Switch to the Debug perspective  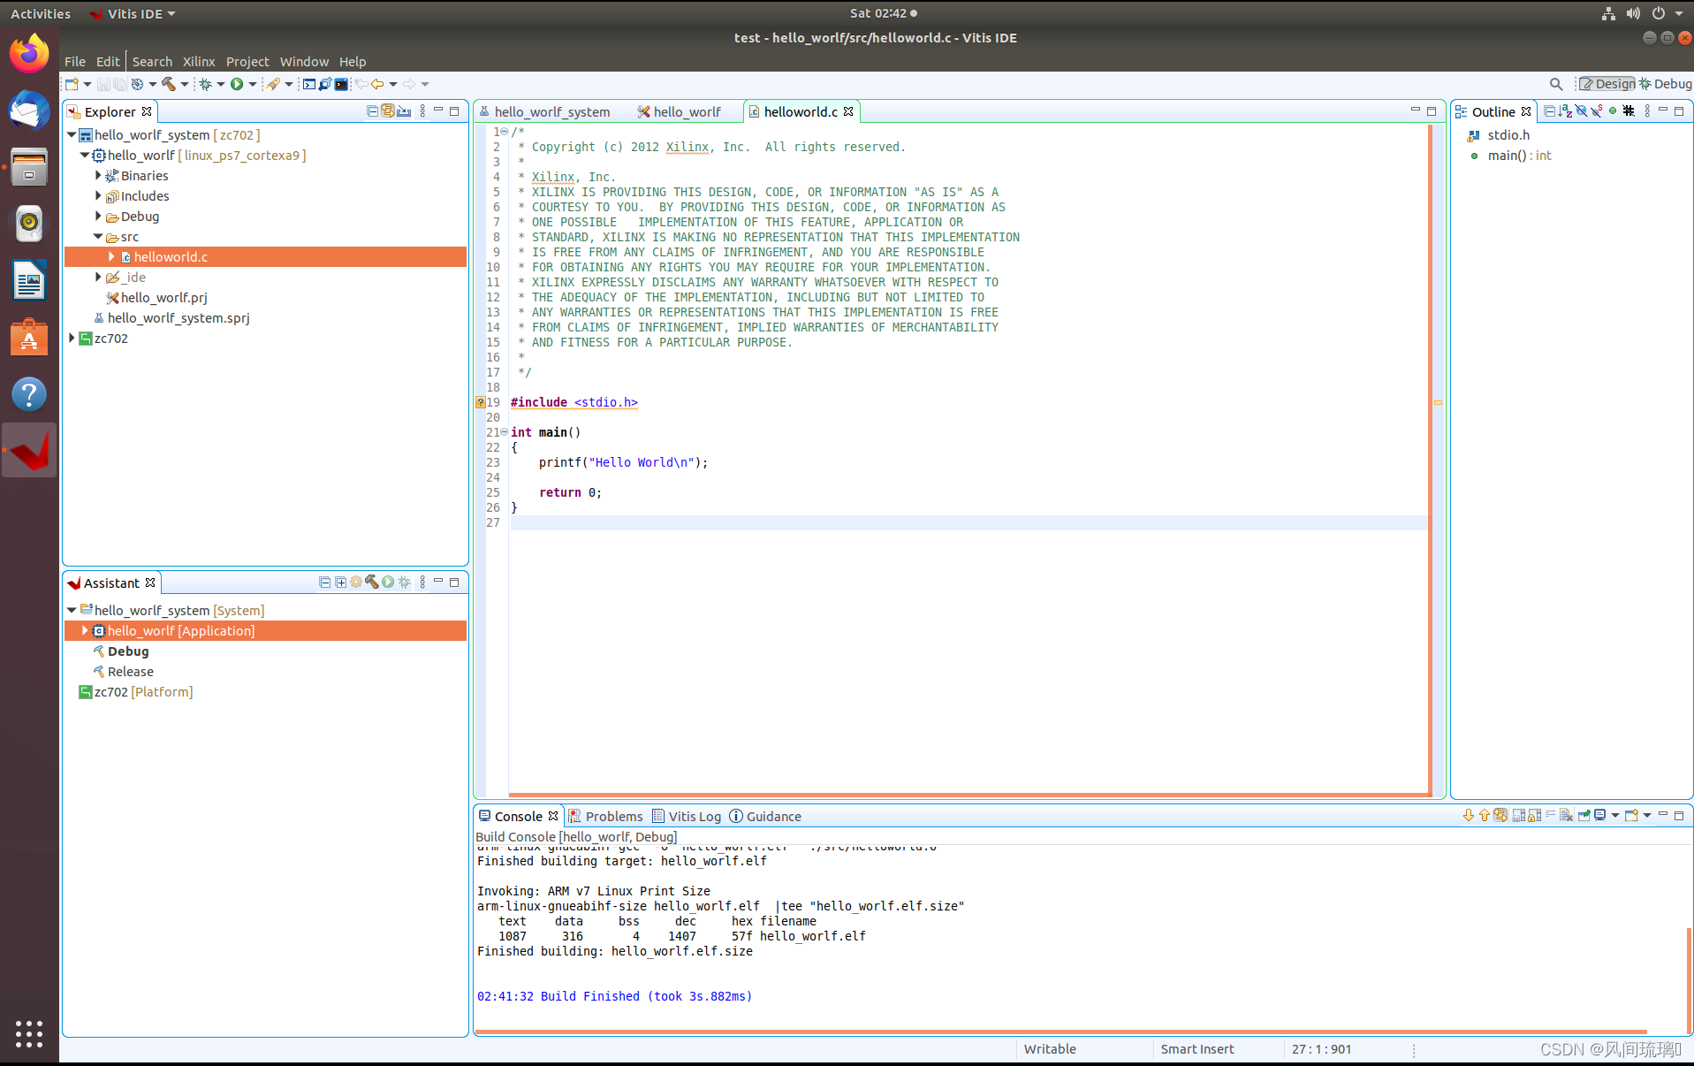[x=1666, y=84]
